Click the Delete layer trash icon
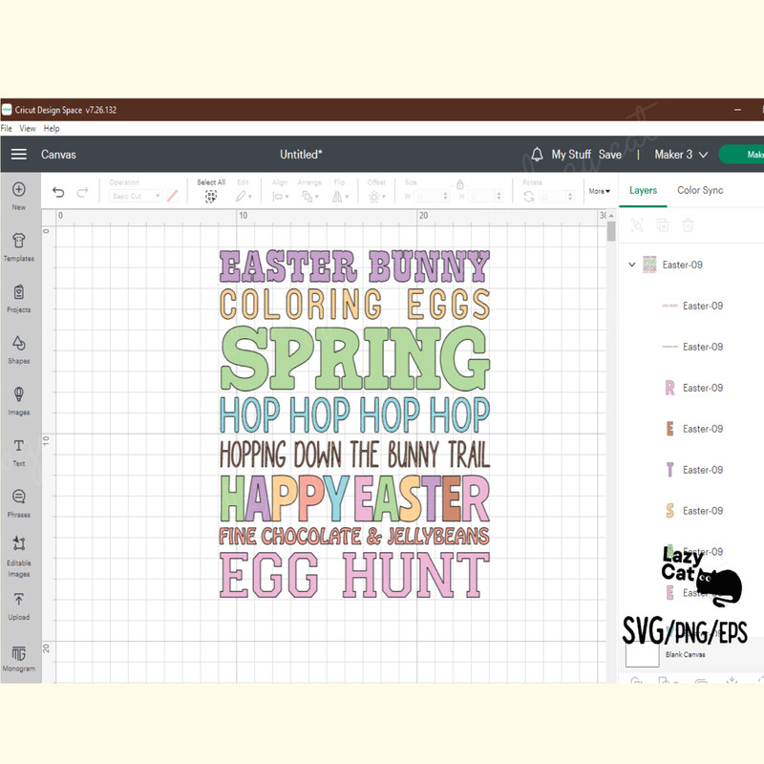The image size is (764, 764). point(690,224)
